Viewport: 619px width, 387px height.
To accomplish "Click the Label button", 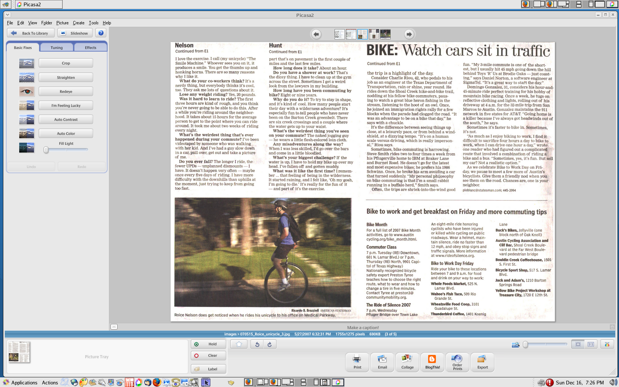I will coord(209,369).
